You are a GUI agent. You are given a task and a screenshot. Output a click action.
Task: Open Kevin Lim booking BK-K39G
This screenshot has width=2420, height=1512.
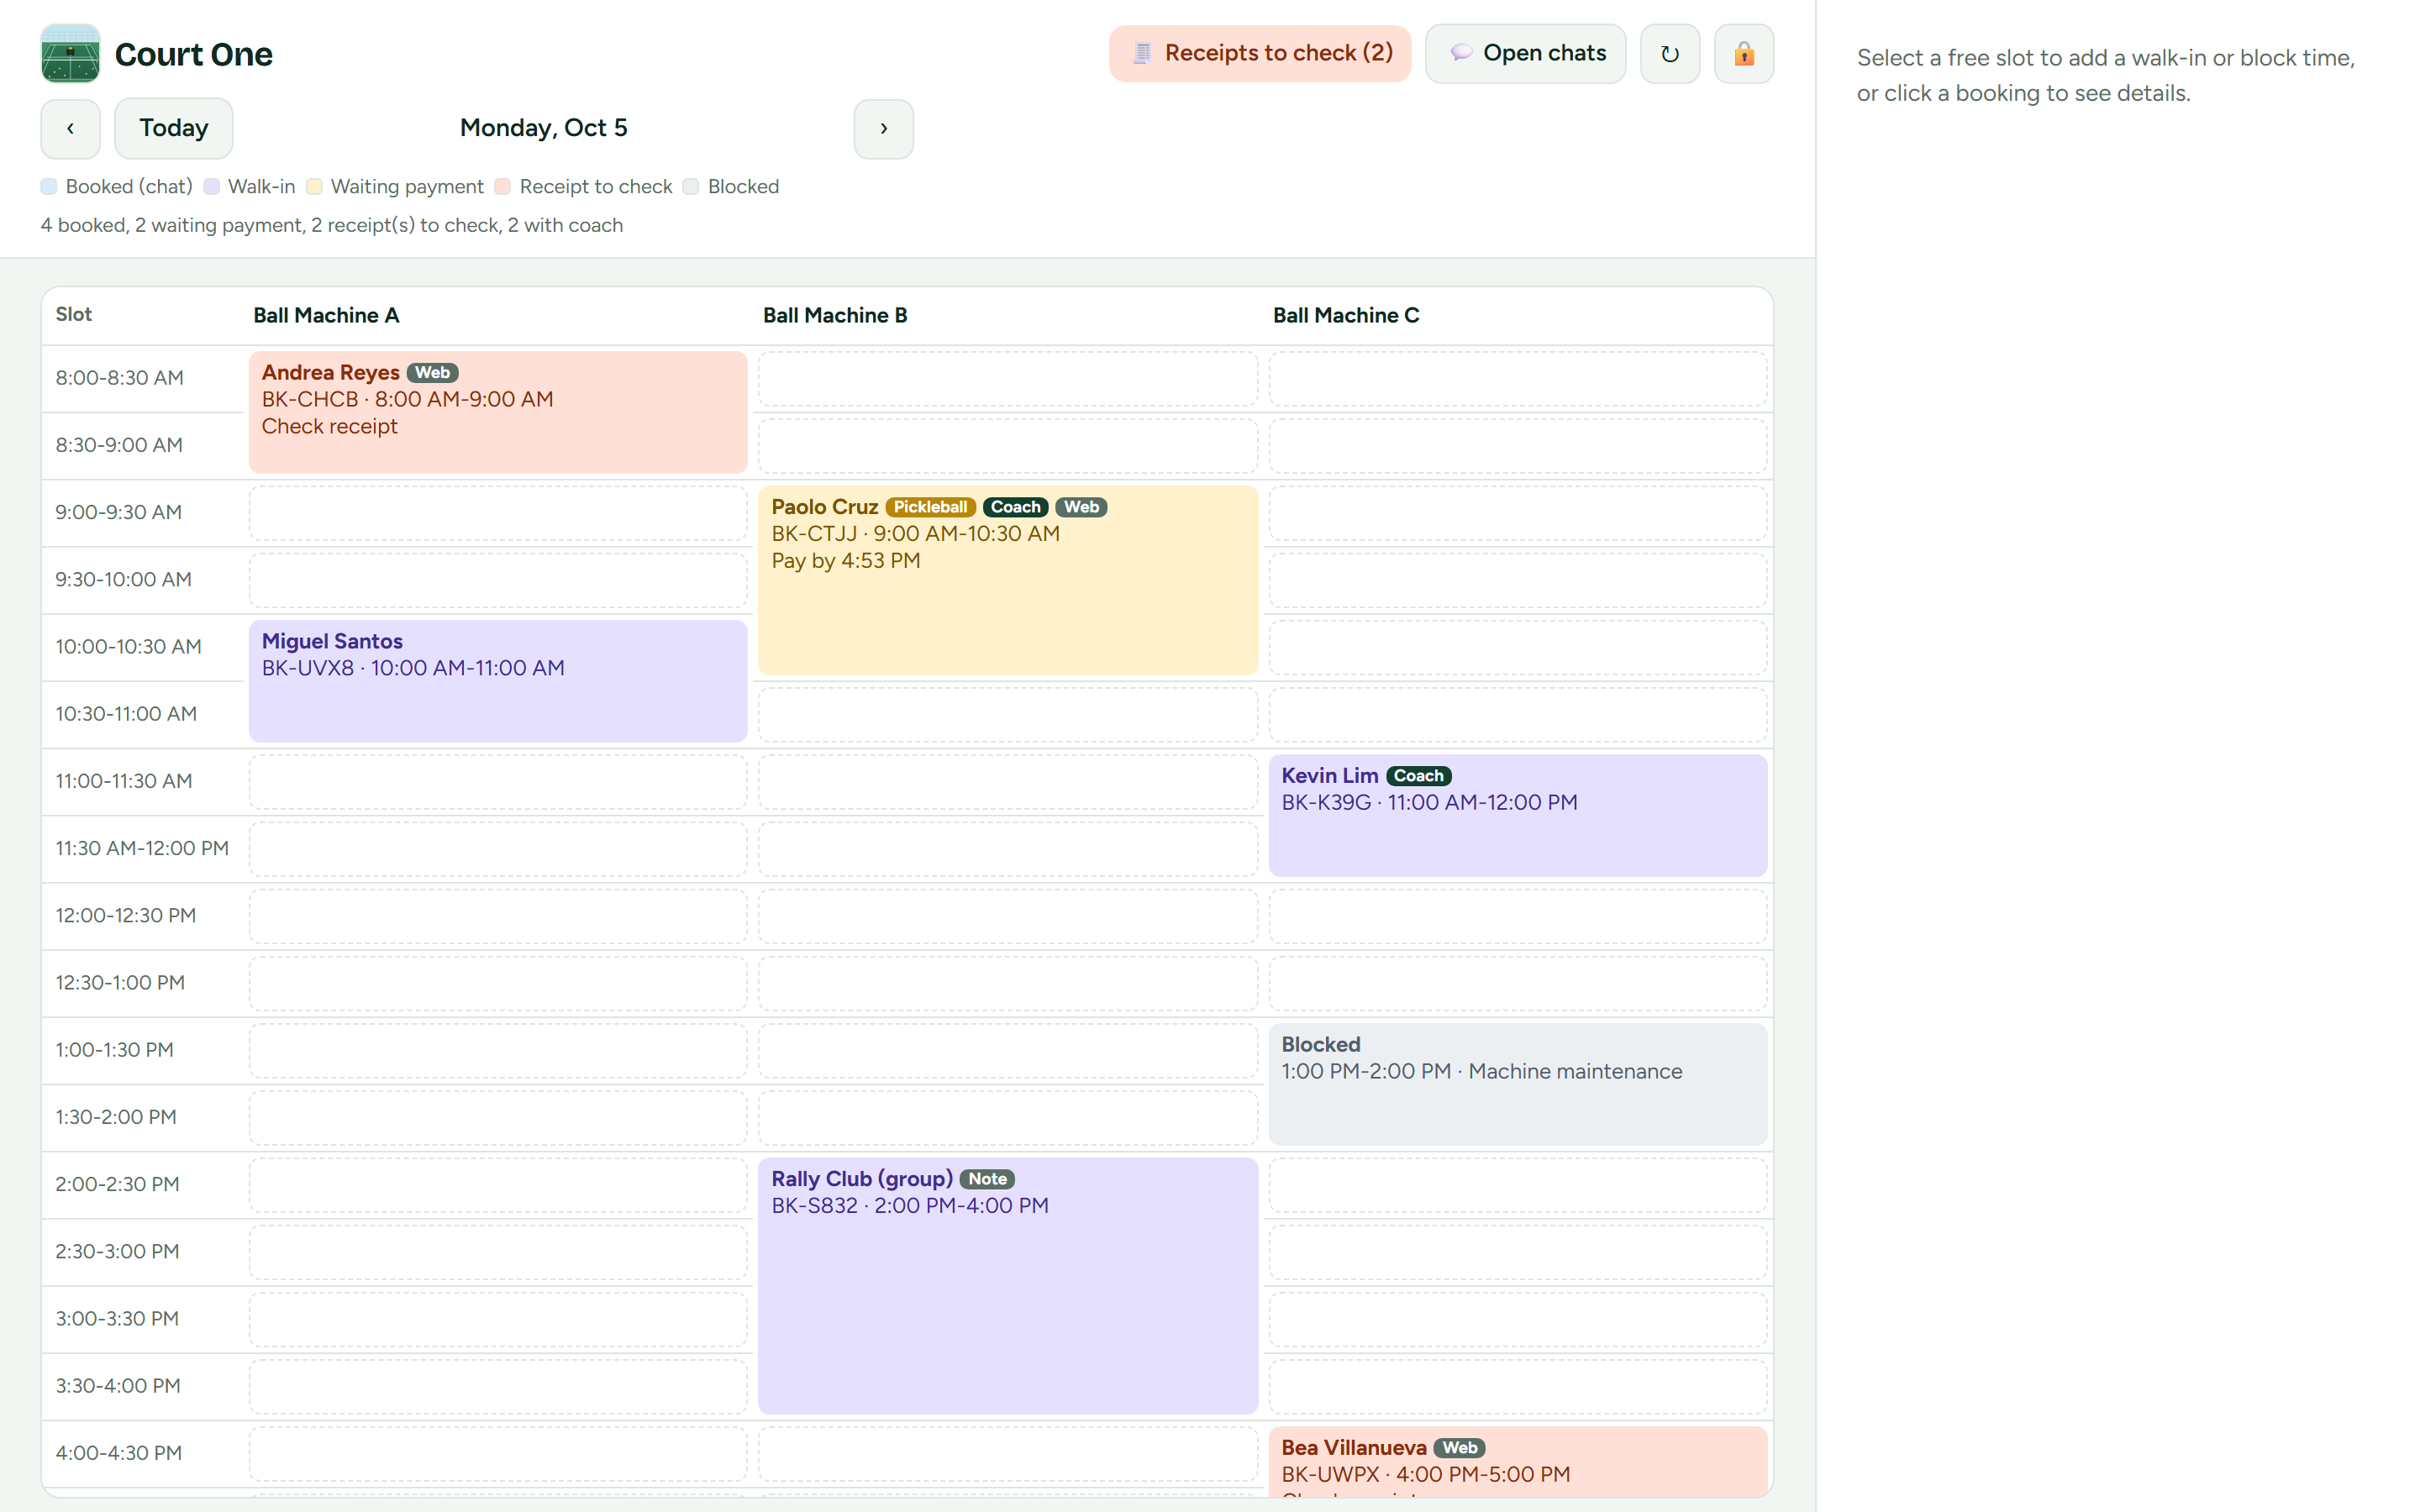pyautogui.click(x=1517, y=815)
